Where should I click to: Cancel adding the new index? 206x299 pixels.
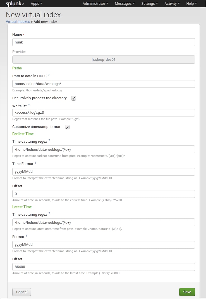(22, 292)
